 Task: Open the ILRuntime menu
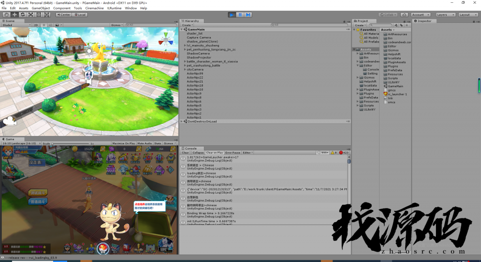pyautogui.click(x=114, y=8)
